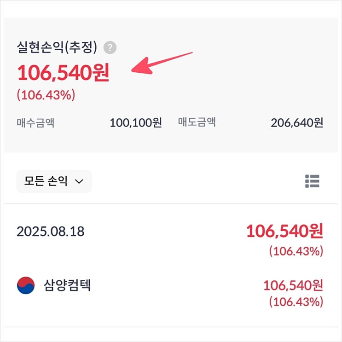This screenshot has width=342, height=342.
Task: Click the date row percentage (106.43%)
Action: coord(296,251)
